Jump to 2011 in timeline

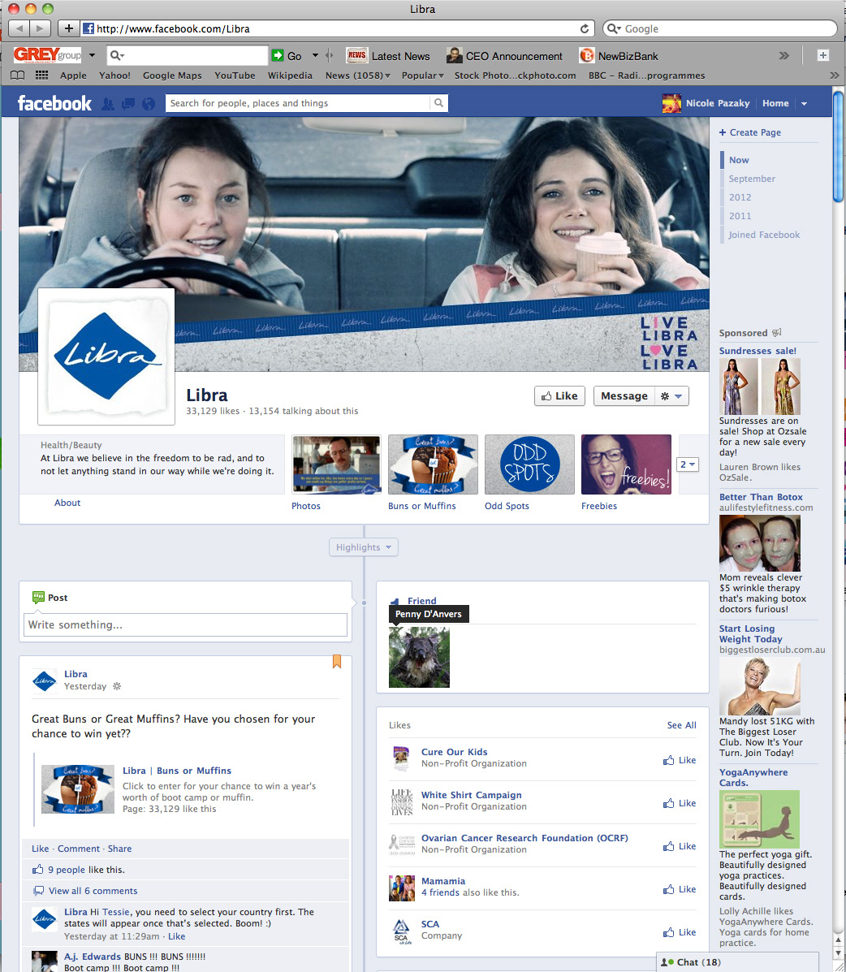740,216
